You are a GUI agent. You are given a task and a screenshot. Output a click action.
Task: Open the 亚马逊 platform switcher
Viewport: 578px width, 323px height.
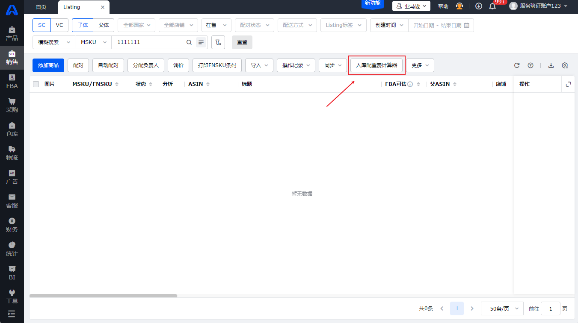click(x=411, y=6)
